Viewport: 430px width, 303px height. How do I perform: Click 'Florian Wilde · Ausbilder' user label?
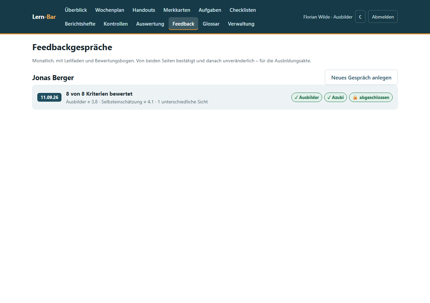pyautogui.click(x=328, y=16)
